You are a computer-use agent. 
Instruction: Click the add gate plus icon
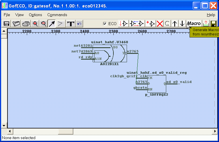point(151,24)
